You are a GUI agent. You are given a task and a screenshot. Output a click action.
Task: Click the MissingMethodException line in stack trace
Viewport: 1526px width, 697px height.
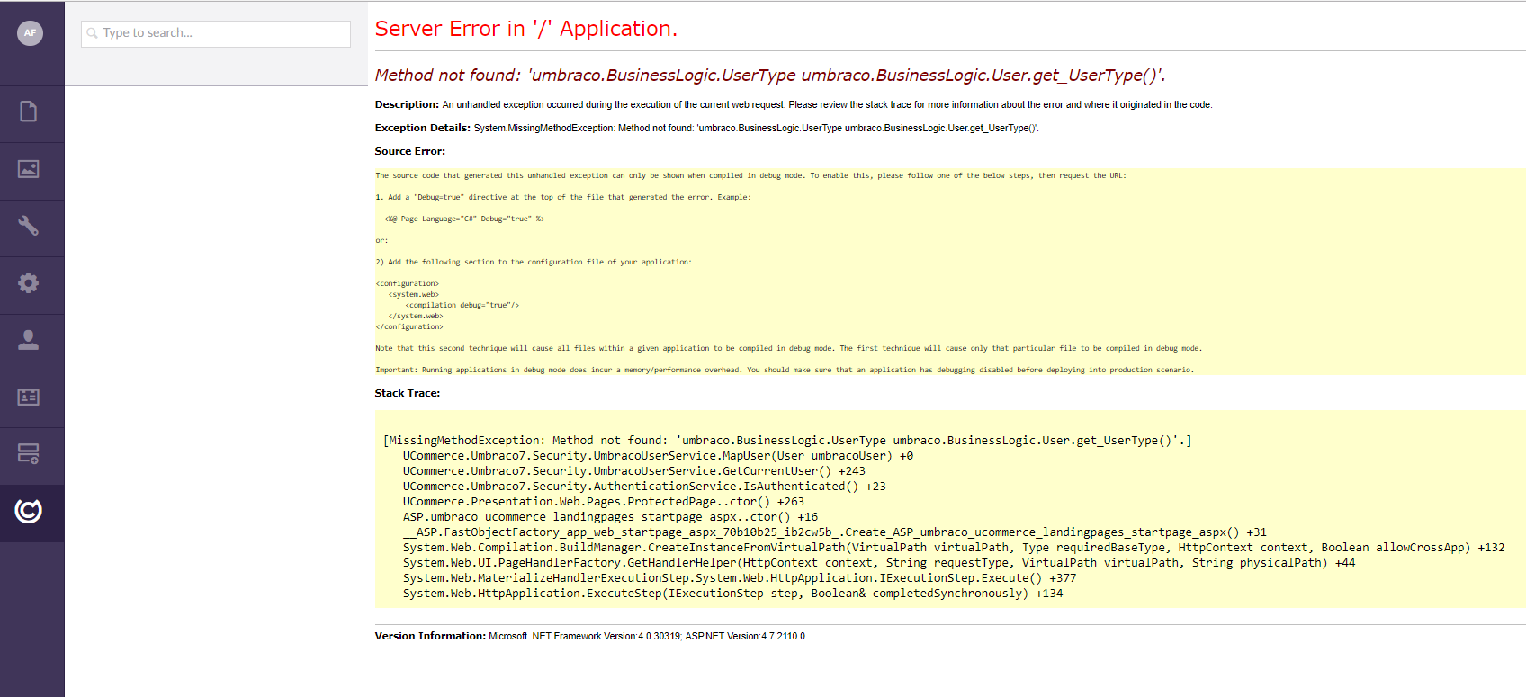click(786, 440)
